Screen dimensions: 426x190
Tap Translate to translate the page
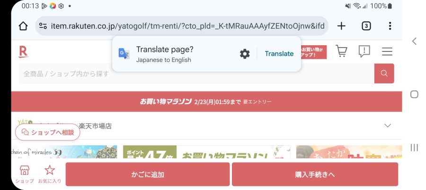(279, 54)
